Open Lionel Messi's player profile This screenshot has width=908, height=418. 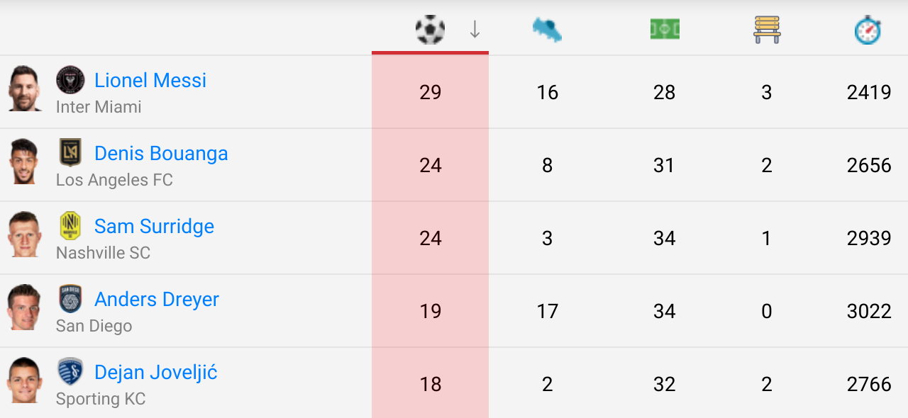point(150,80)
